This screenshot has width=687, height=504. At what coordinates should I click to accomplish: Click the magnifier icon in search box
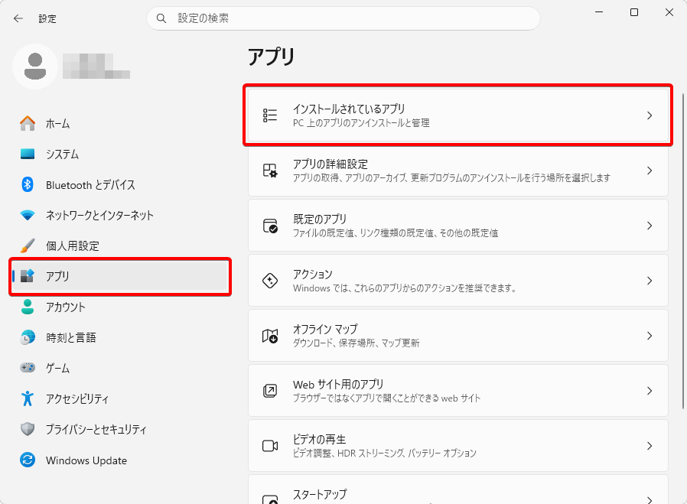coord(161,18)
